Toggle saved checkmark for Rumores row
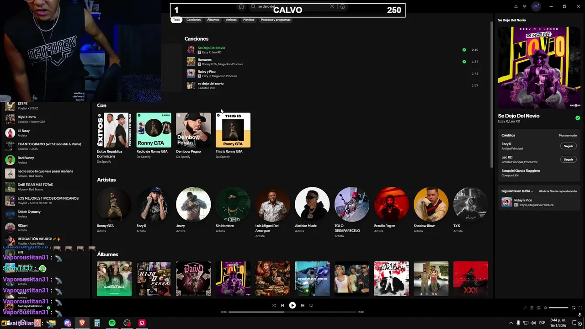585x329 pixels. (464, 62)
